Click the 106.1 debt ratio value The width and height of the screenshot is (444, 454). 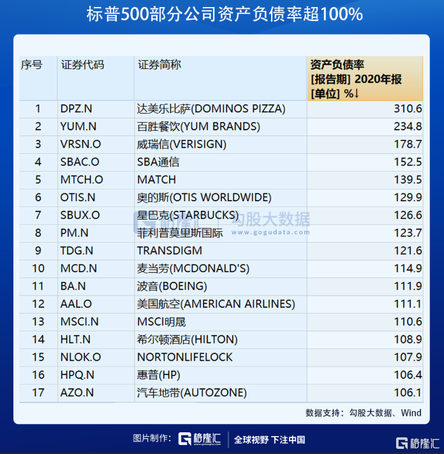[x=408, y=393]
